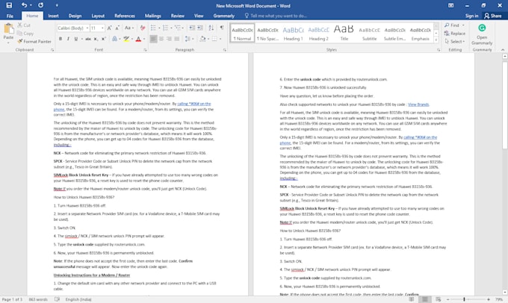The height and width of the screenshot is (303, 508).
Task: Open the shading color dropdown
Action: (x=208, y=39)
